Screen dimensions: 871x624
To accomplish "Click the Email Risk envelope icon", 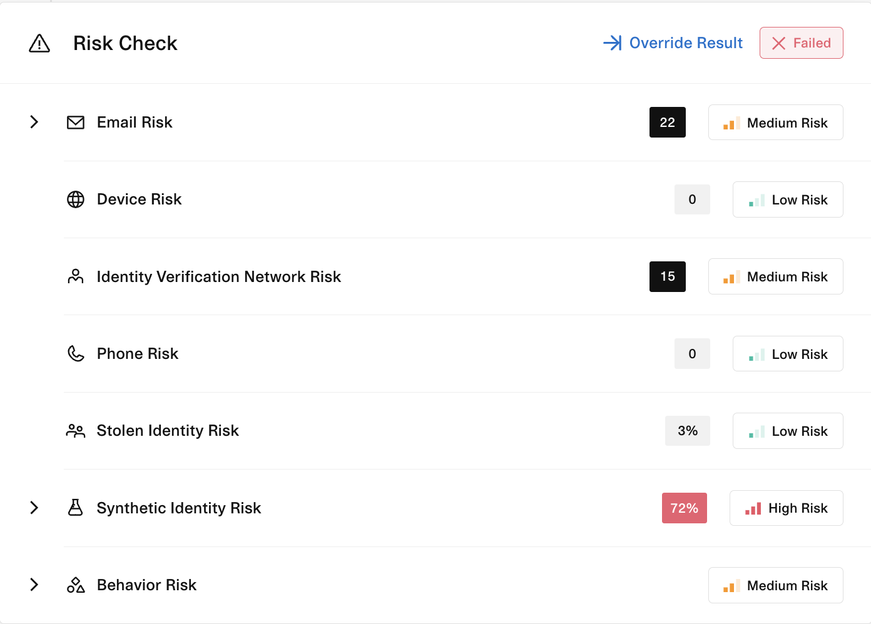I will click(76, 123).
